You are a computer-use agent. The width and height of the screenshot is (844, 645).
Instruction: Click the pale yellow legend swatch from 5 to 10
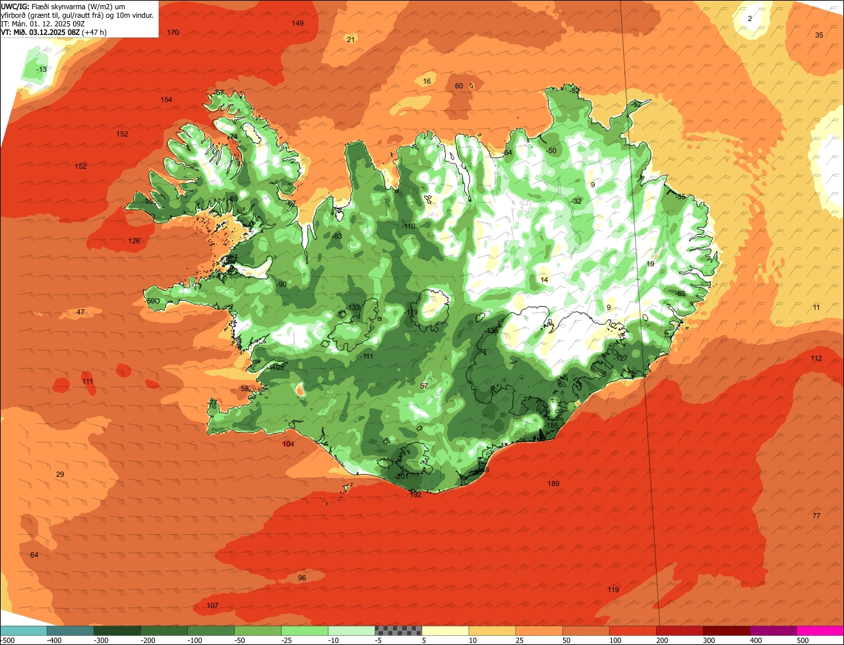(445, 630)
